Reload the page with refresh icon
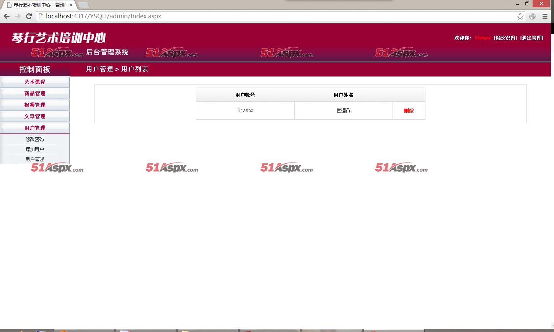The width and height of the screenshot is (554, 332). 29,16
